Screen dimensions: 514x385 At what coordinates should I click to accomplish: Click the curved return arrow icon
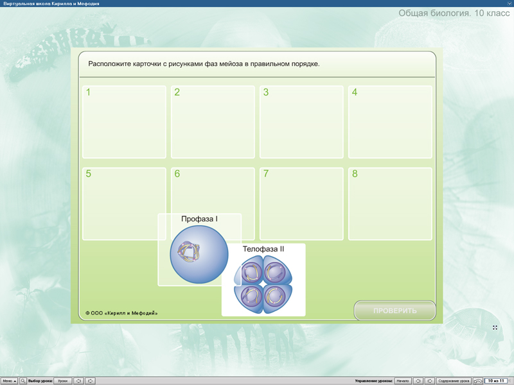(478, 381)
